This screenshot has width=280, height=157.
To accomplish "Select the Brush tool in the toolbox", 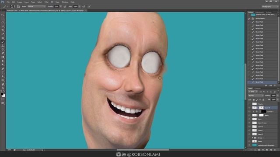I will tap(3, 42).
